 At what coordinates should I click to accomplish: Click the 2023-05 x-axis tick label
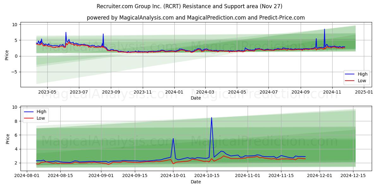point(47,92)
